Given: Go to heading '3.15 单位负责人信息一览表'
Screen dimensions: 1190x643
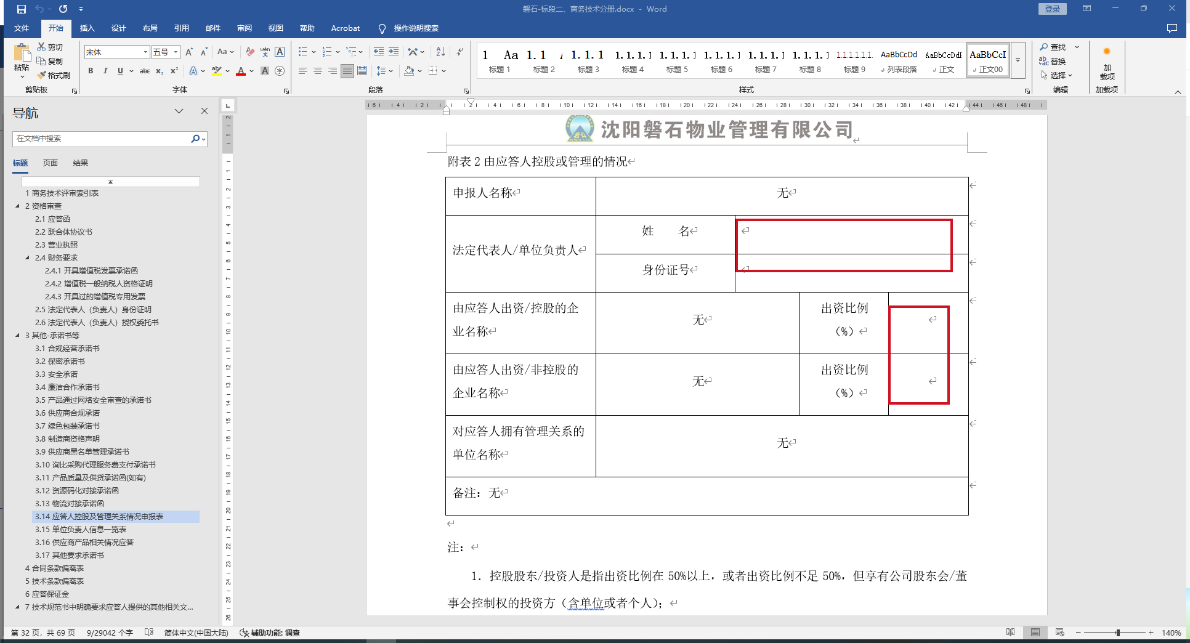Looking at the screenshot, I should pyautogui.click(x=81, y=530).
